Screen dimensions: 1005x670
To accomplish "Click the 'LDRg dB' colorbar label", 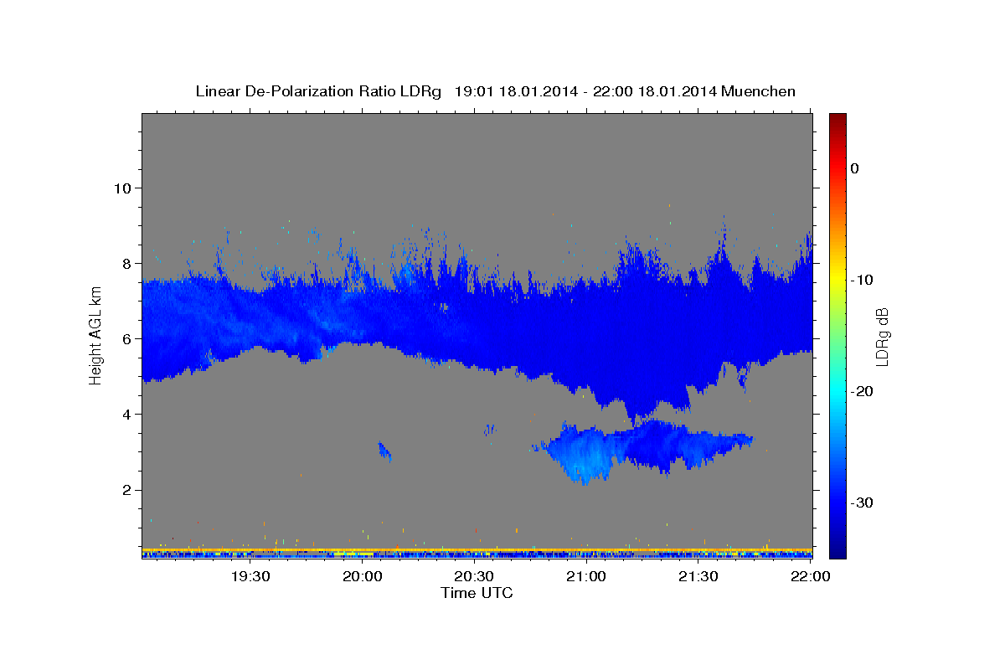I will pyautogui.click(x=882, y=337).
